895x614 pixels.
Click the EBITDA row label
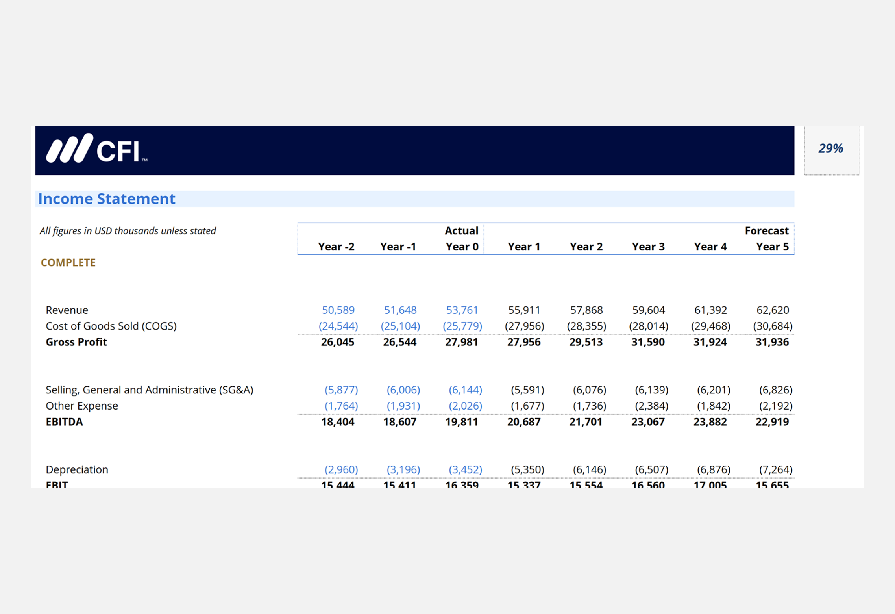[64, 422]
